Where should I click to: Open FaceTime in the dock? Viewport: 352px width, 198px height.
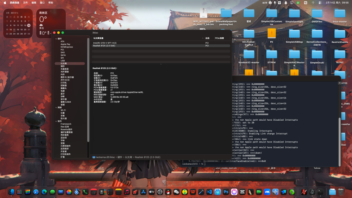click(x=259, y=192)
